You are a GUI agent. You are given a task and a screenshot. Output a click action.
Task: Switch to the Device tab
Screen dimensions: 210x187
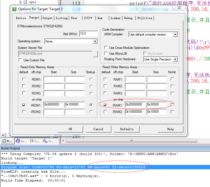[x=21, y=18]
